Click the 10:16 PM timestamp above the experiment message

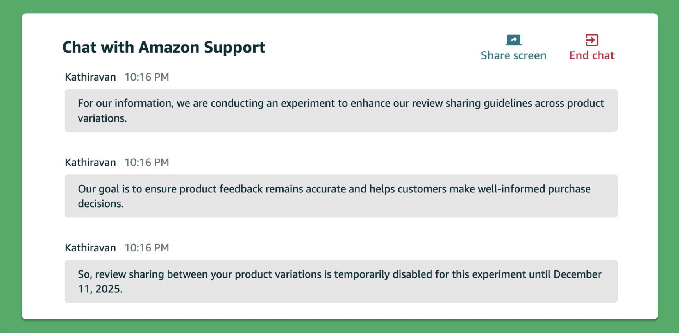147,77
